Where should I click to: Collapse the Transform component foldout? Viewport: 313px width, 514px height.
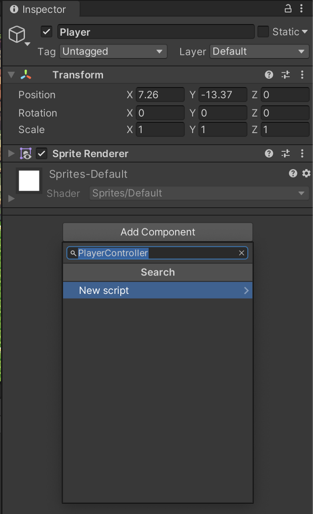pos(11,75)
